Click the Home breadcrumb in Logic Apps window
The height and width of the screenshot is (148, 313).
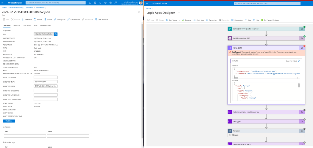tap(149, 8)
